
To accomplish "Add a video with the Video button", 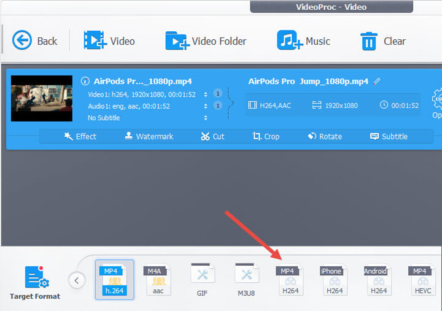I will (109, 40).
